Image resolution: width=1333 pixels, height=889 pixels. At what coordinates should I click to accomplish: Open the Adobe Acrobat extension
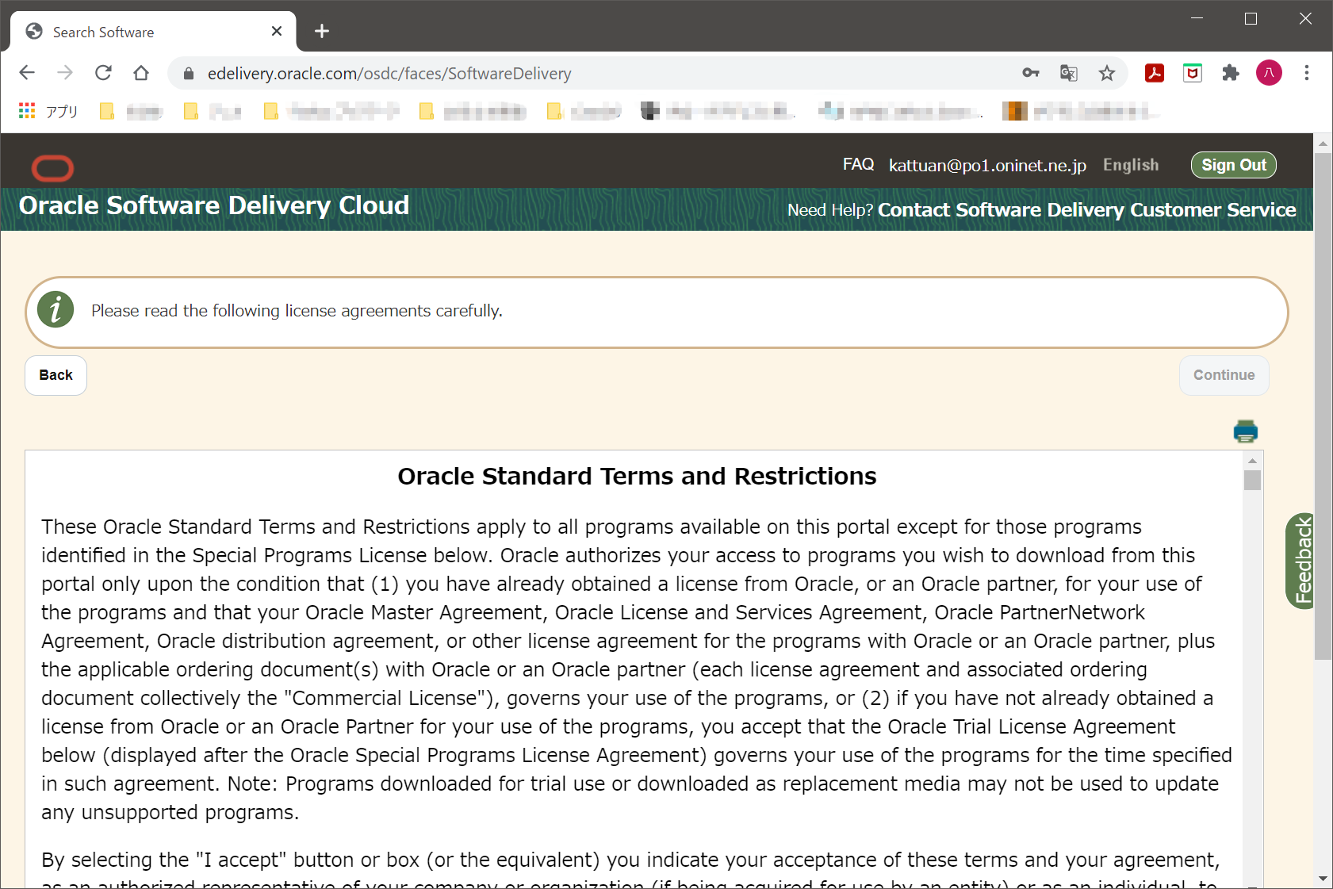(x=1155, y=73)
